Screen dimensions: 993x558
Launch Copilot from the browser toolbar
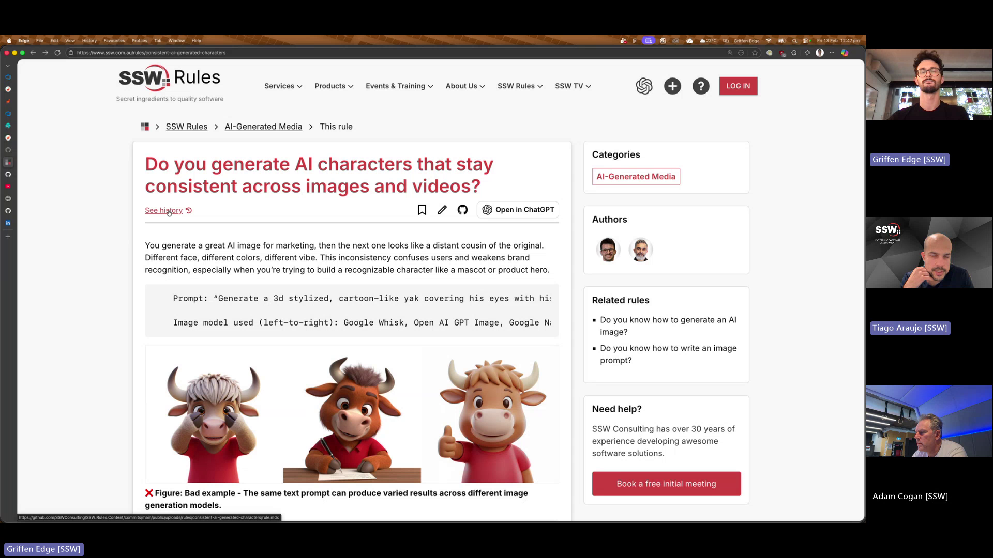coord(845,53)
